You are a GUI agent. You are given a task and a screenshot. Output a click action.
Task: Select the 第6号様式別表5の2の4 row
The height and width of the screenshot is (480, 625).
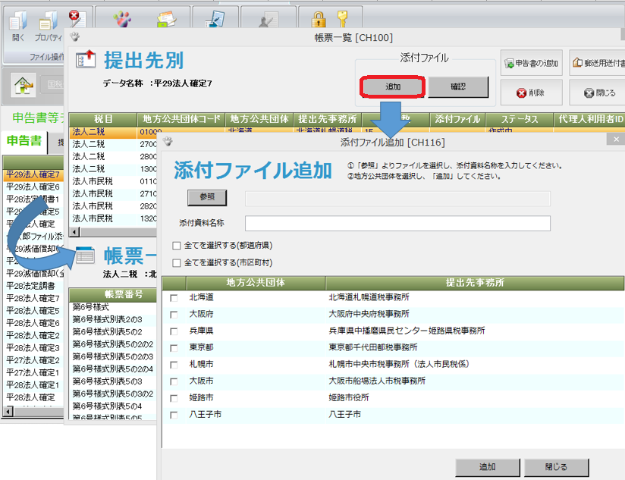113,369
